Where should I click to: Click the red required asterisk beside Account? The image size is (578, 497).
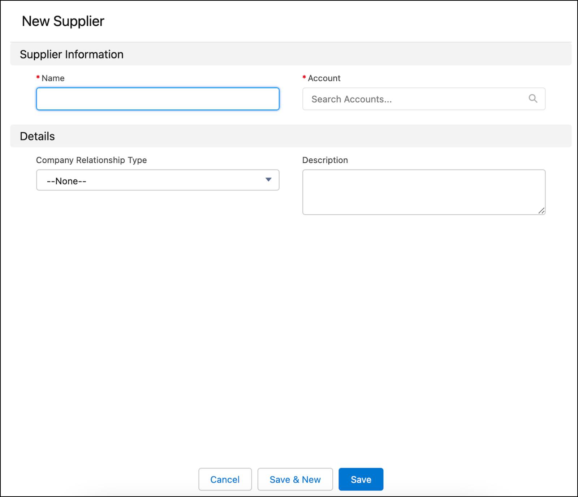(304, 77)
